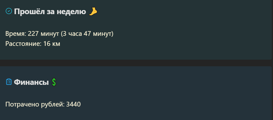Select the Прошёл за неделю heading text

50,12
